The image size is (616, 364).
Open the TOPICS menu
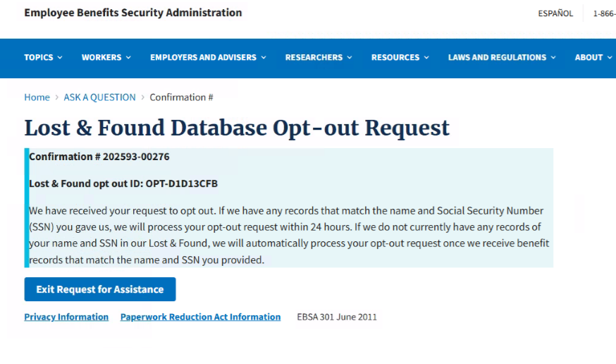tap(42, 58)
